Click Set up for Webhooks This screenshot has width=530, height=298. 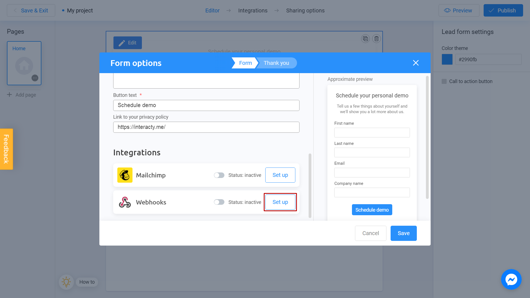(x=280, y=202)
